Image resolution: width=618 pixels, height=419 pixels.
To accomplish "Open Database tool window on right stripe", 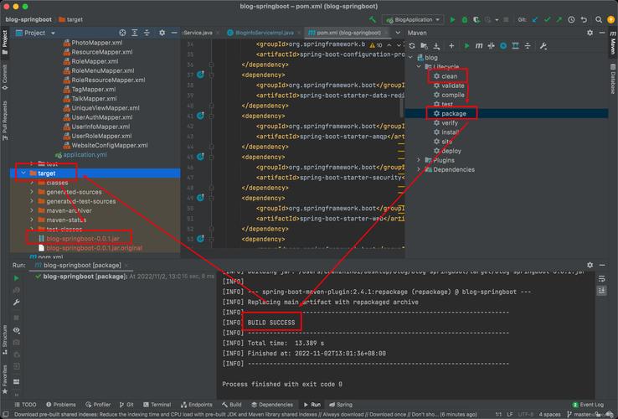I will click(x=613, y=79).
